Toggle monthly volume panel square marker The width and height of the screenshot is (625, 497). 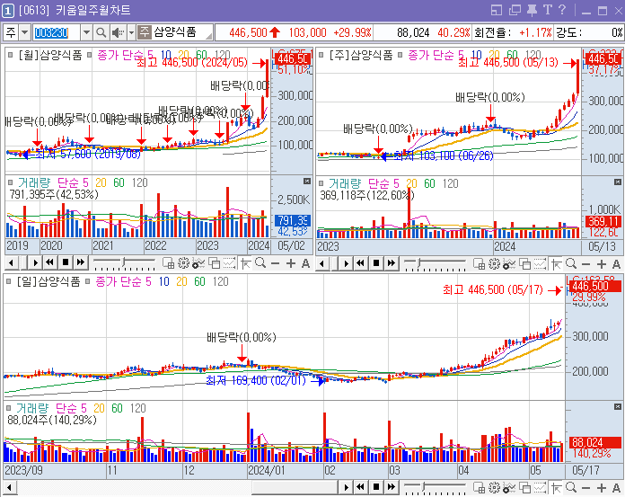pos(10,182)
